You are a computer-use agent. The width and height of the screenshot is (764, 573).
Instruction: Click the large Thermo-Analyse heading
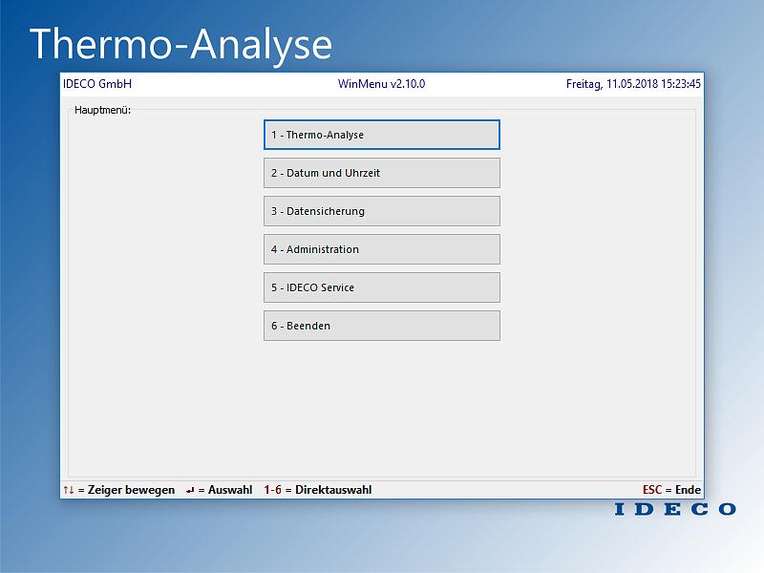(x=181, y=44)
